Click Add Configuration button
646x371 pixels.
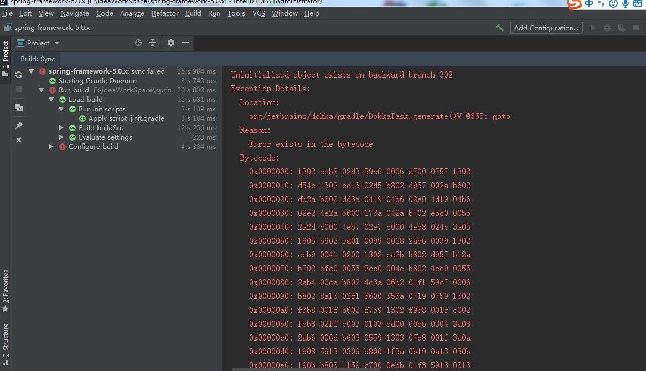(546, 28)
